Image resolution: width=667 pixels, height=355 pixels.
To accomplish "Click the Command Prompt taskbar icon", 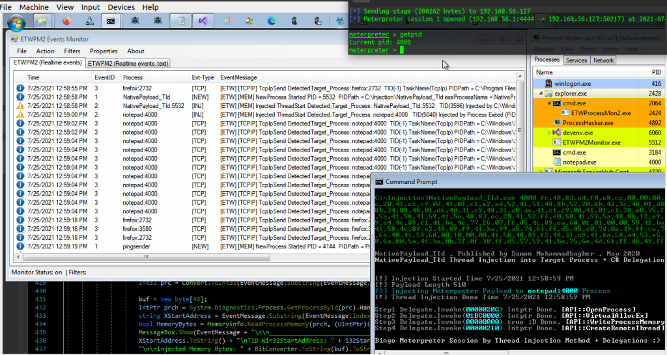I will click(x=112, y=21).
